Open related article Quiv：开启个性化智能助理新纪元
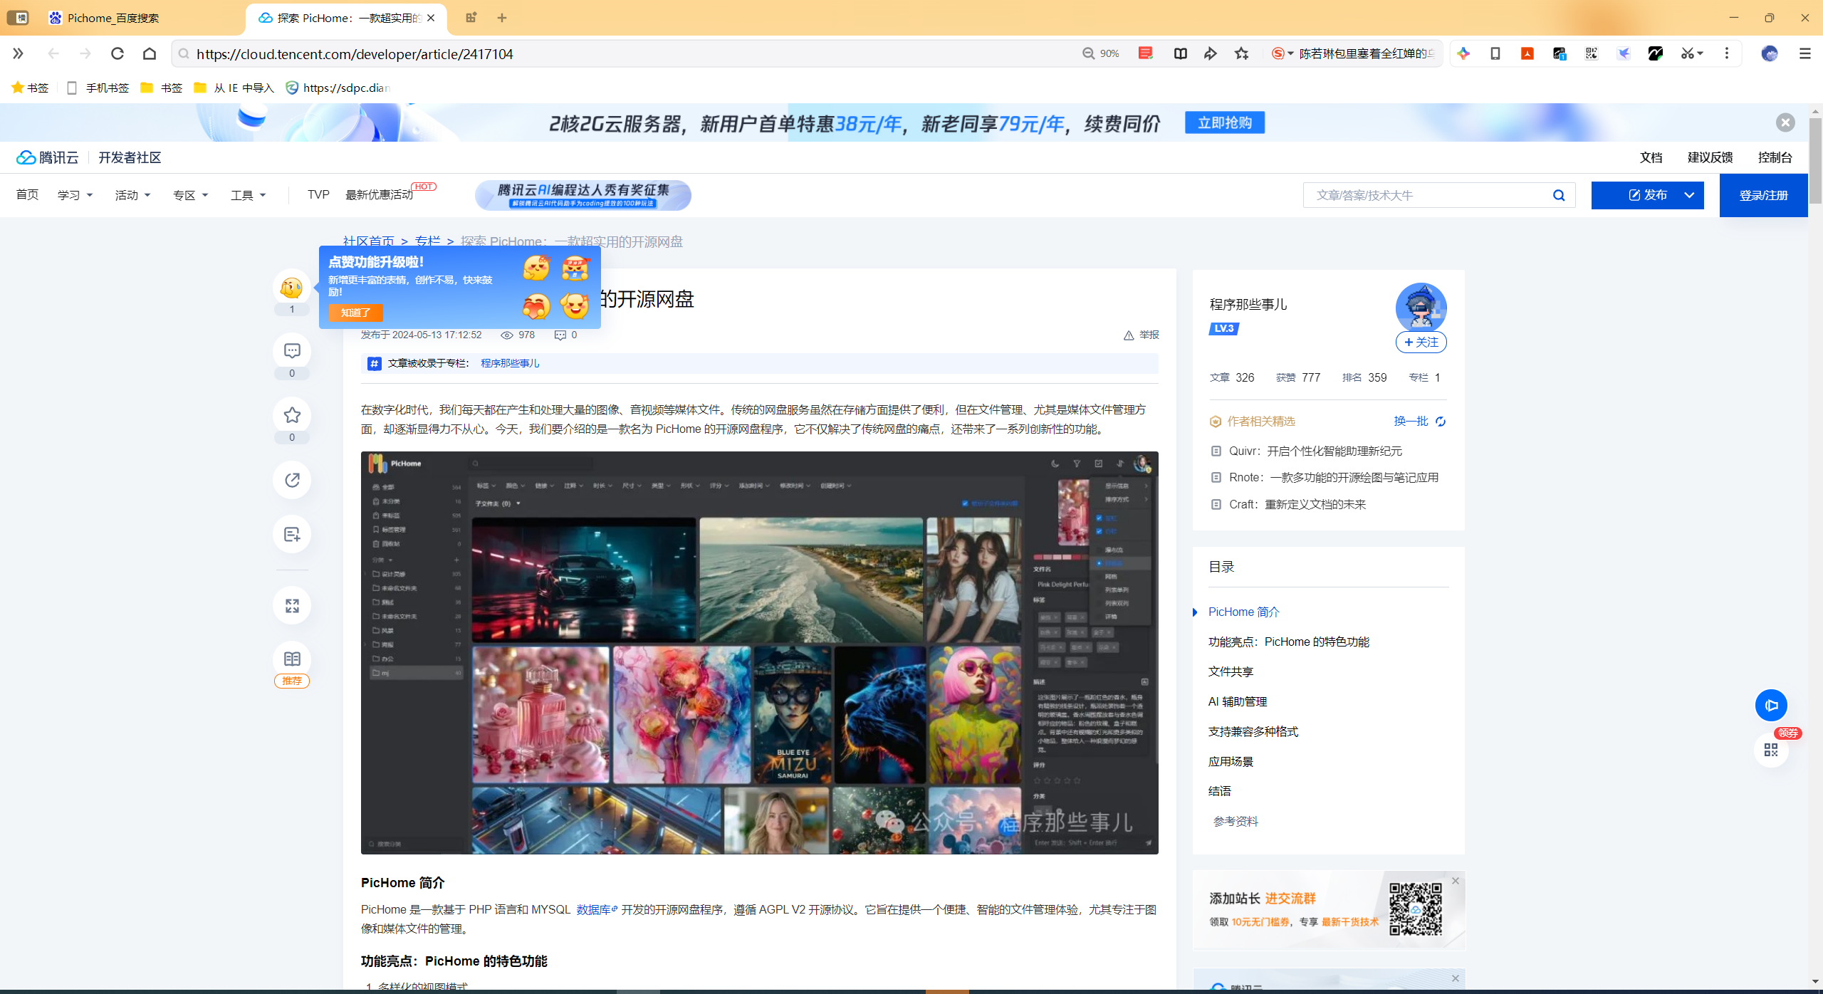Viewport: 1823px width, 994px height. (1315, 451)
